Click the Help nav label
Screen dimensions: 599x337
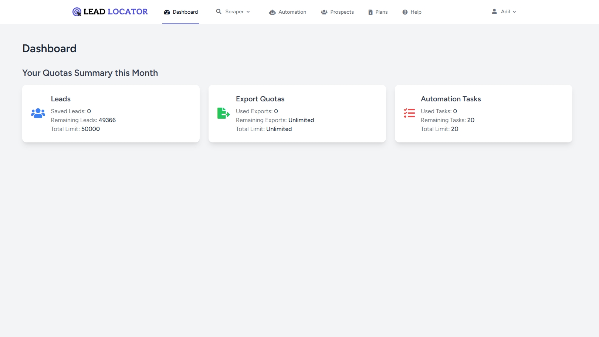tap(416, 12)
